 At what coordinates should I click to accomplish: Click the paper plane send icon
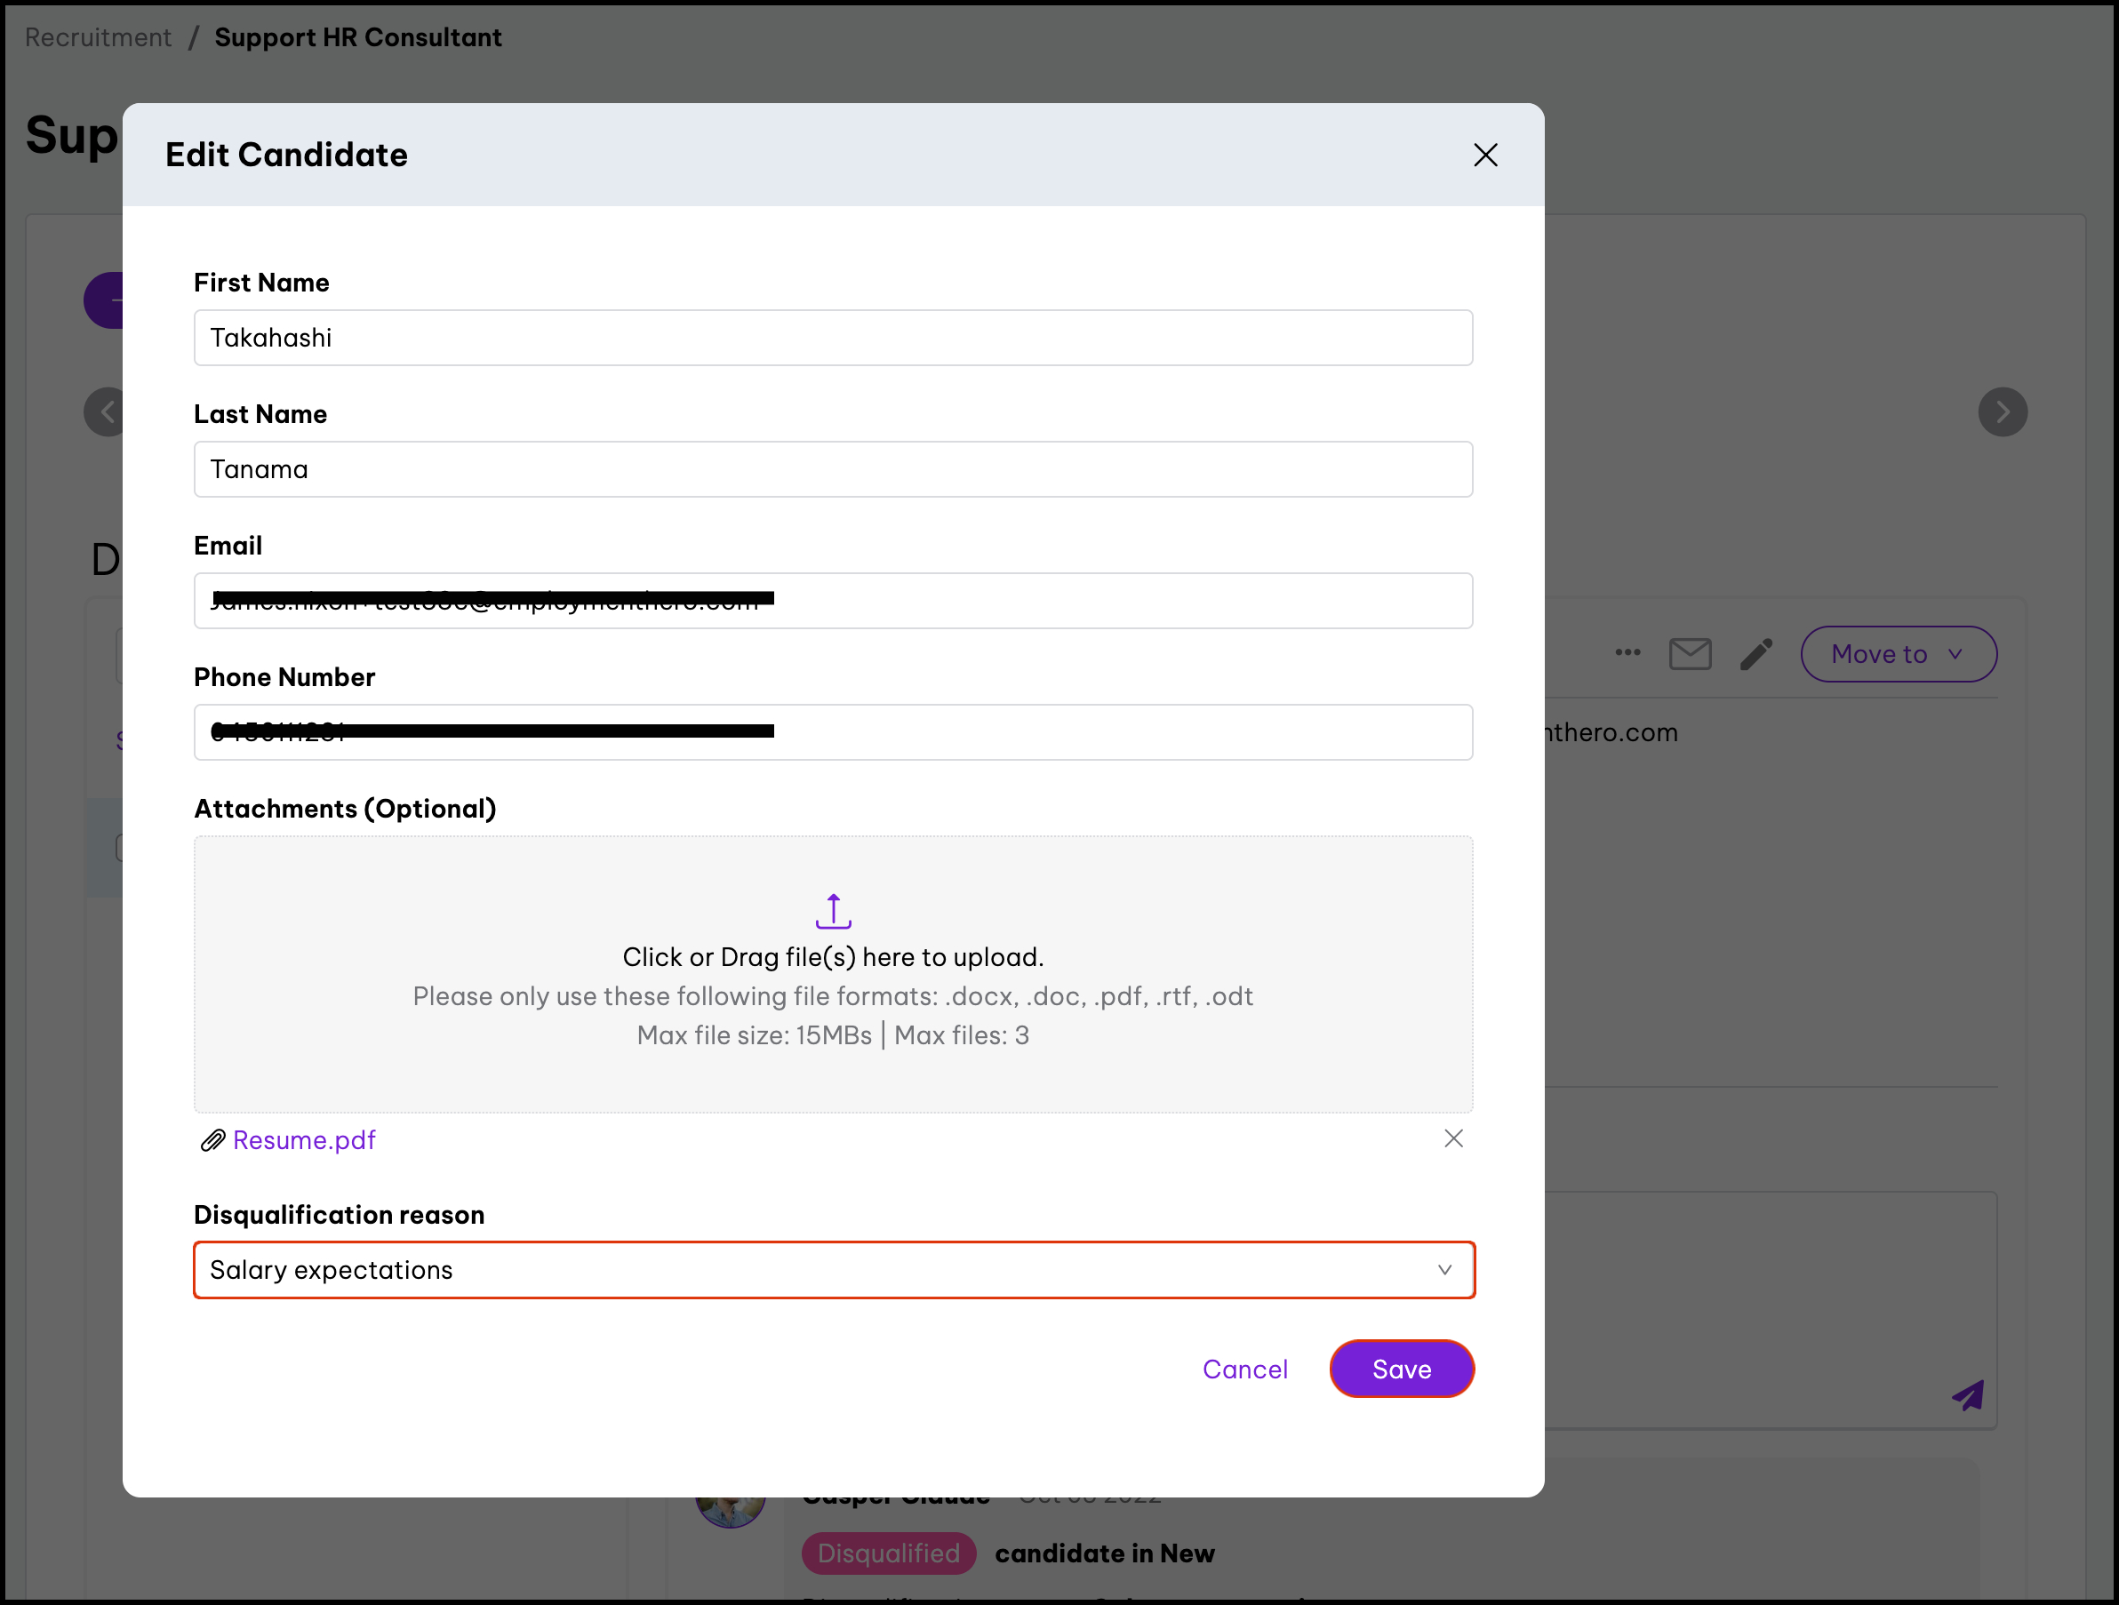(1968, 1395)
